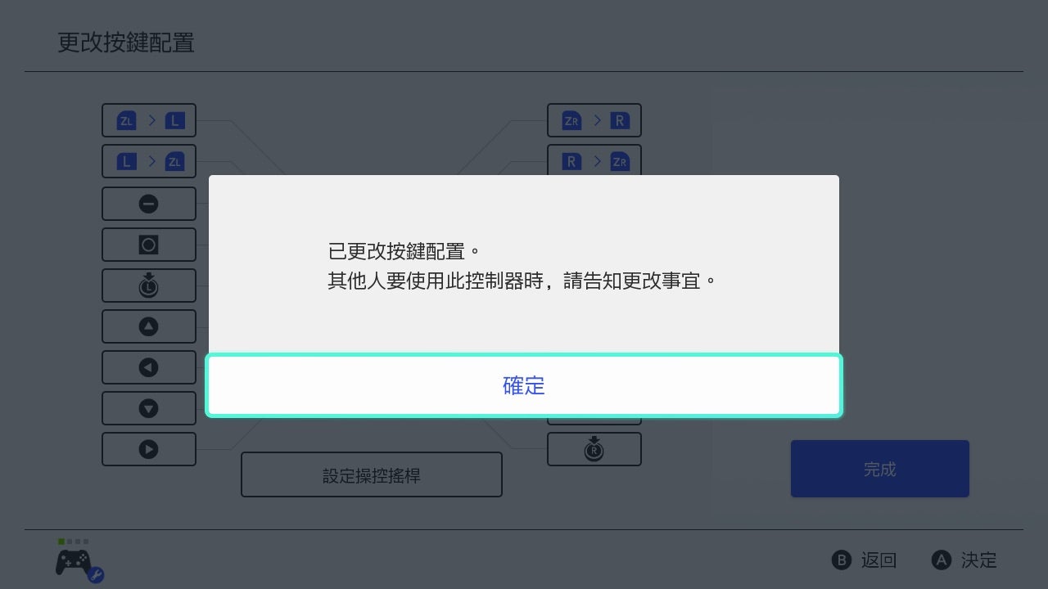Select the left stick press mapping

[149, 286]
